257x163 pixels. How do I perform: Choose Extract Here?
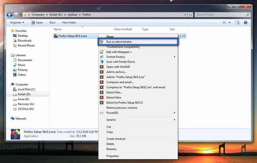[138, 97]
